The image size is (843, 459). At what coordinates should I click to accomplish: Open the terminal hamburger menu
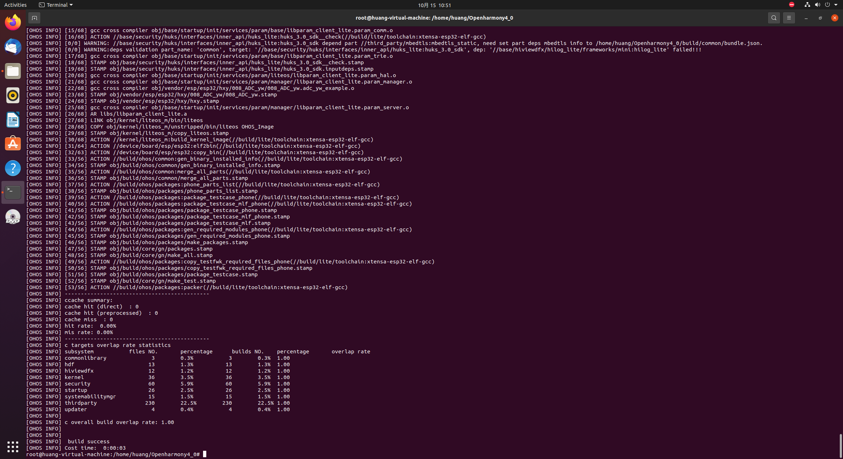[x=789, y=18]
